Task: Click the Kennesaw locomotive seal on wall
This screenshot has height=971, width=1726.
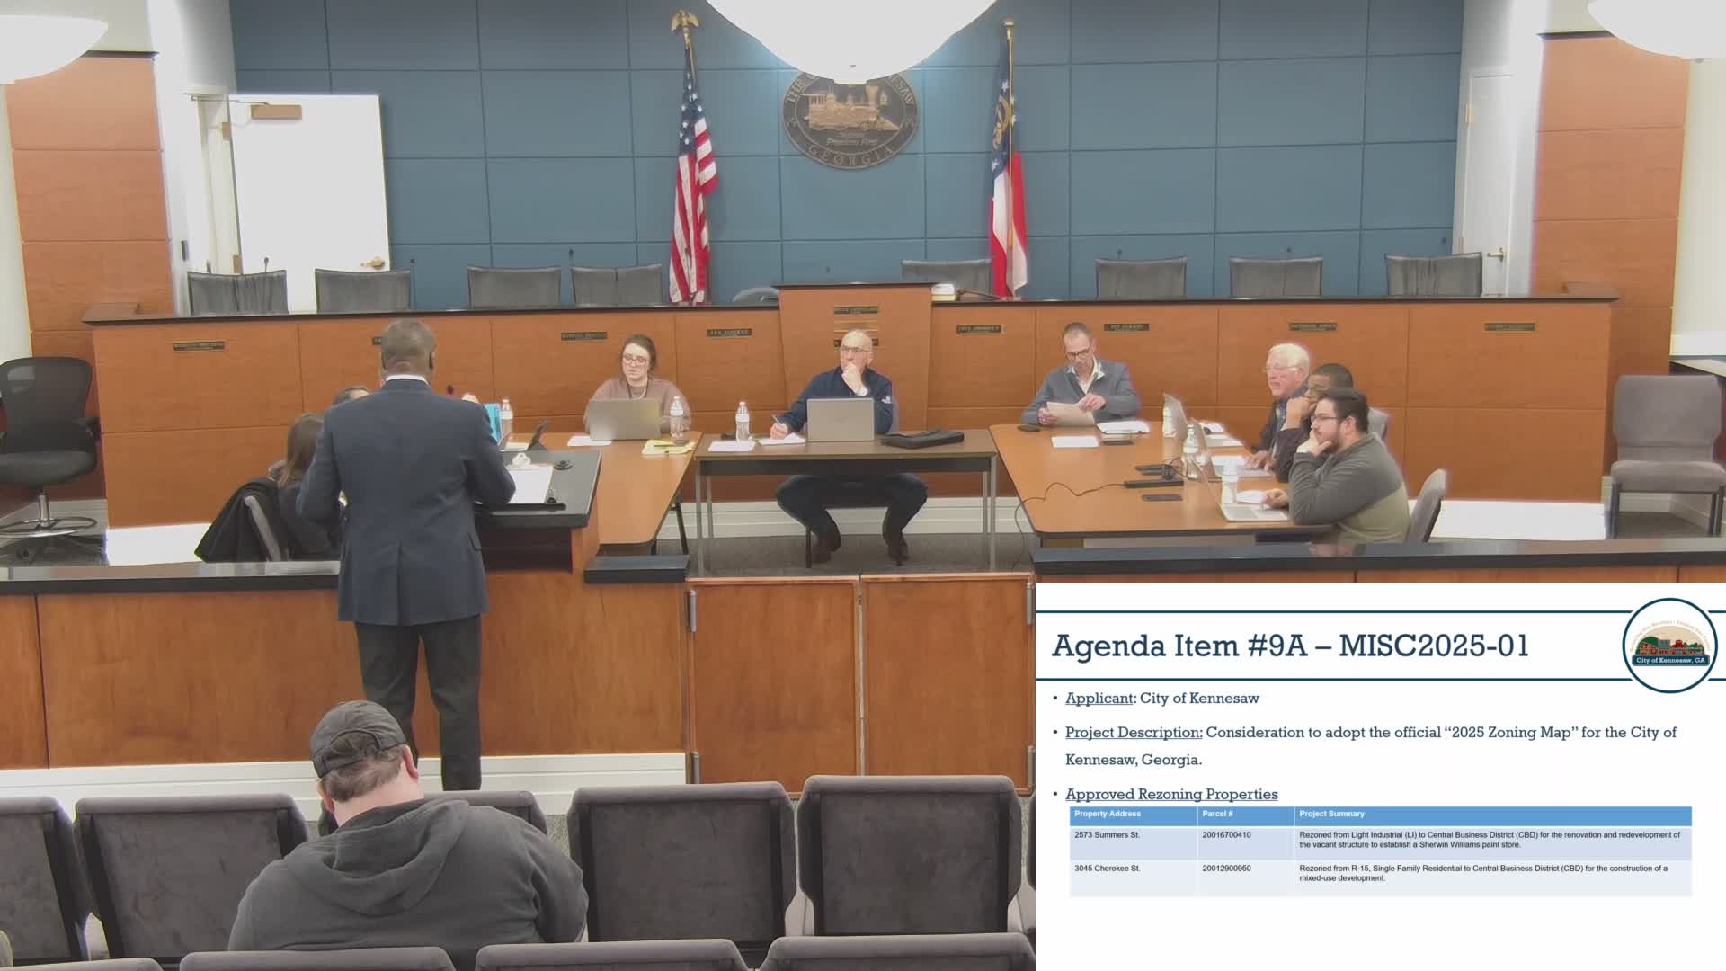Action: click(x=850, y=117)
